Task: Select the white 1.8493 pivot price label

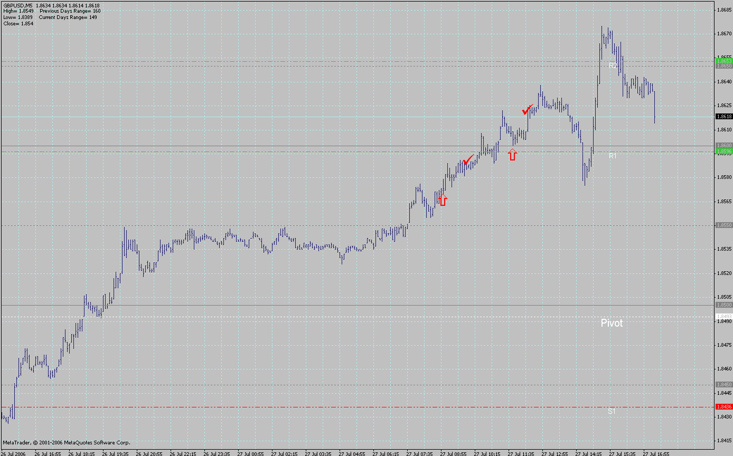Action: [x=724, y=316]
